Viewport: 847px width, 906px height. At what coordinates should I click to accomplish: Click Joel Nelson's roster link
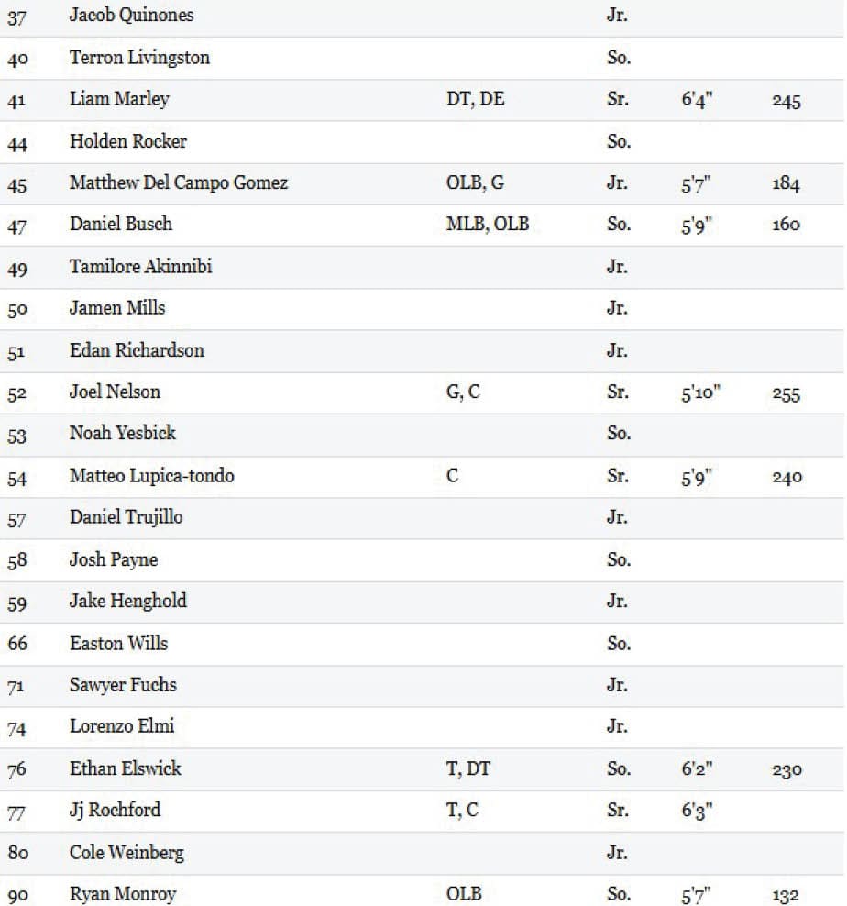[x=115, y=392]
